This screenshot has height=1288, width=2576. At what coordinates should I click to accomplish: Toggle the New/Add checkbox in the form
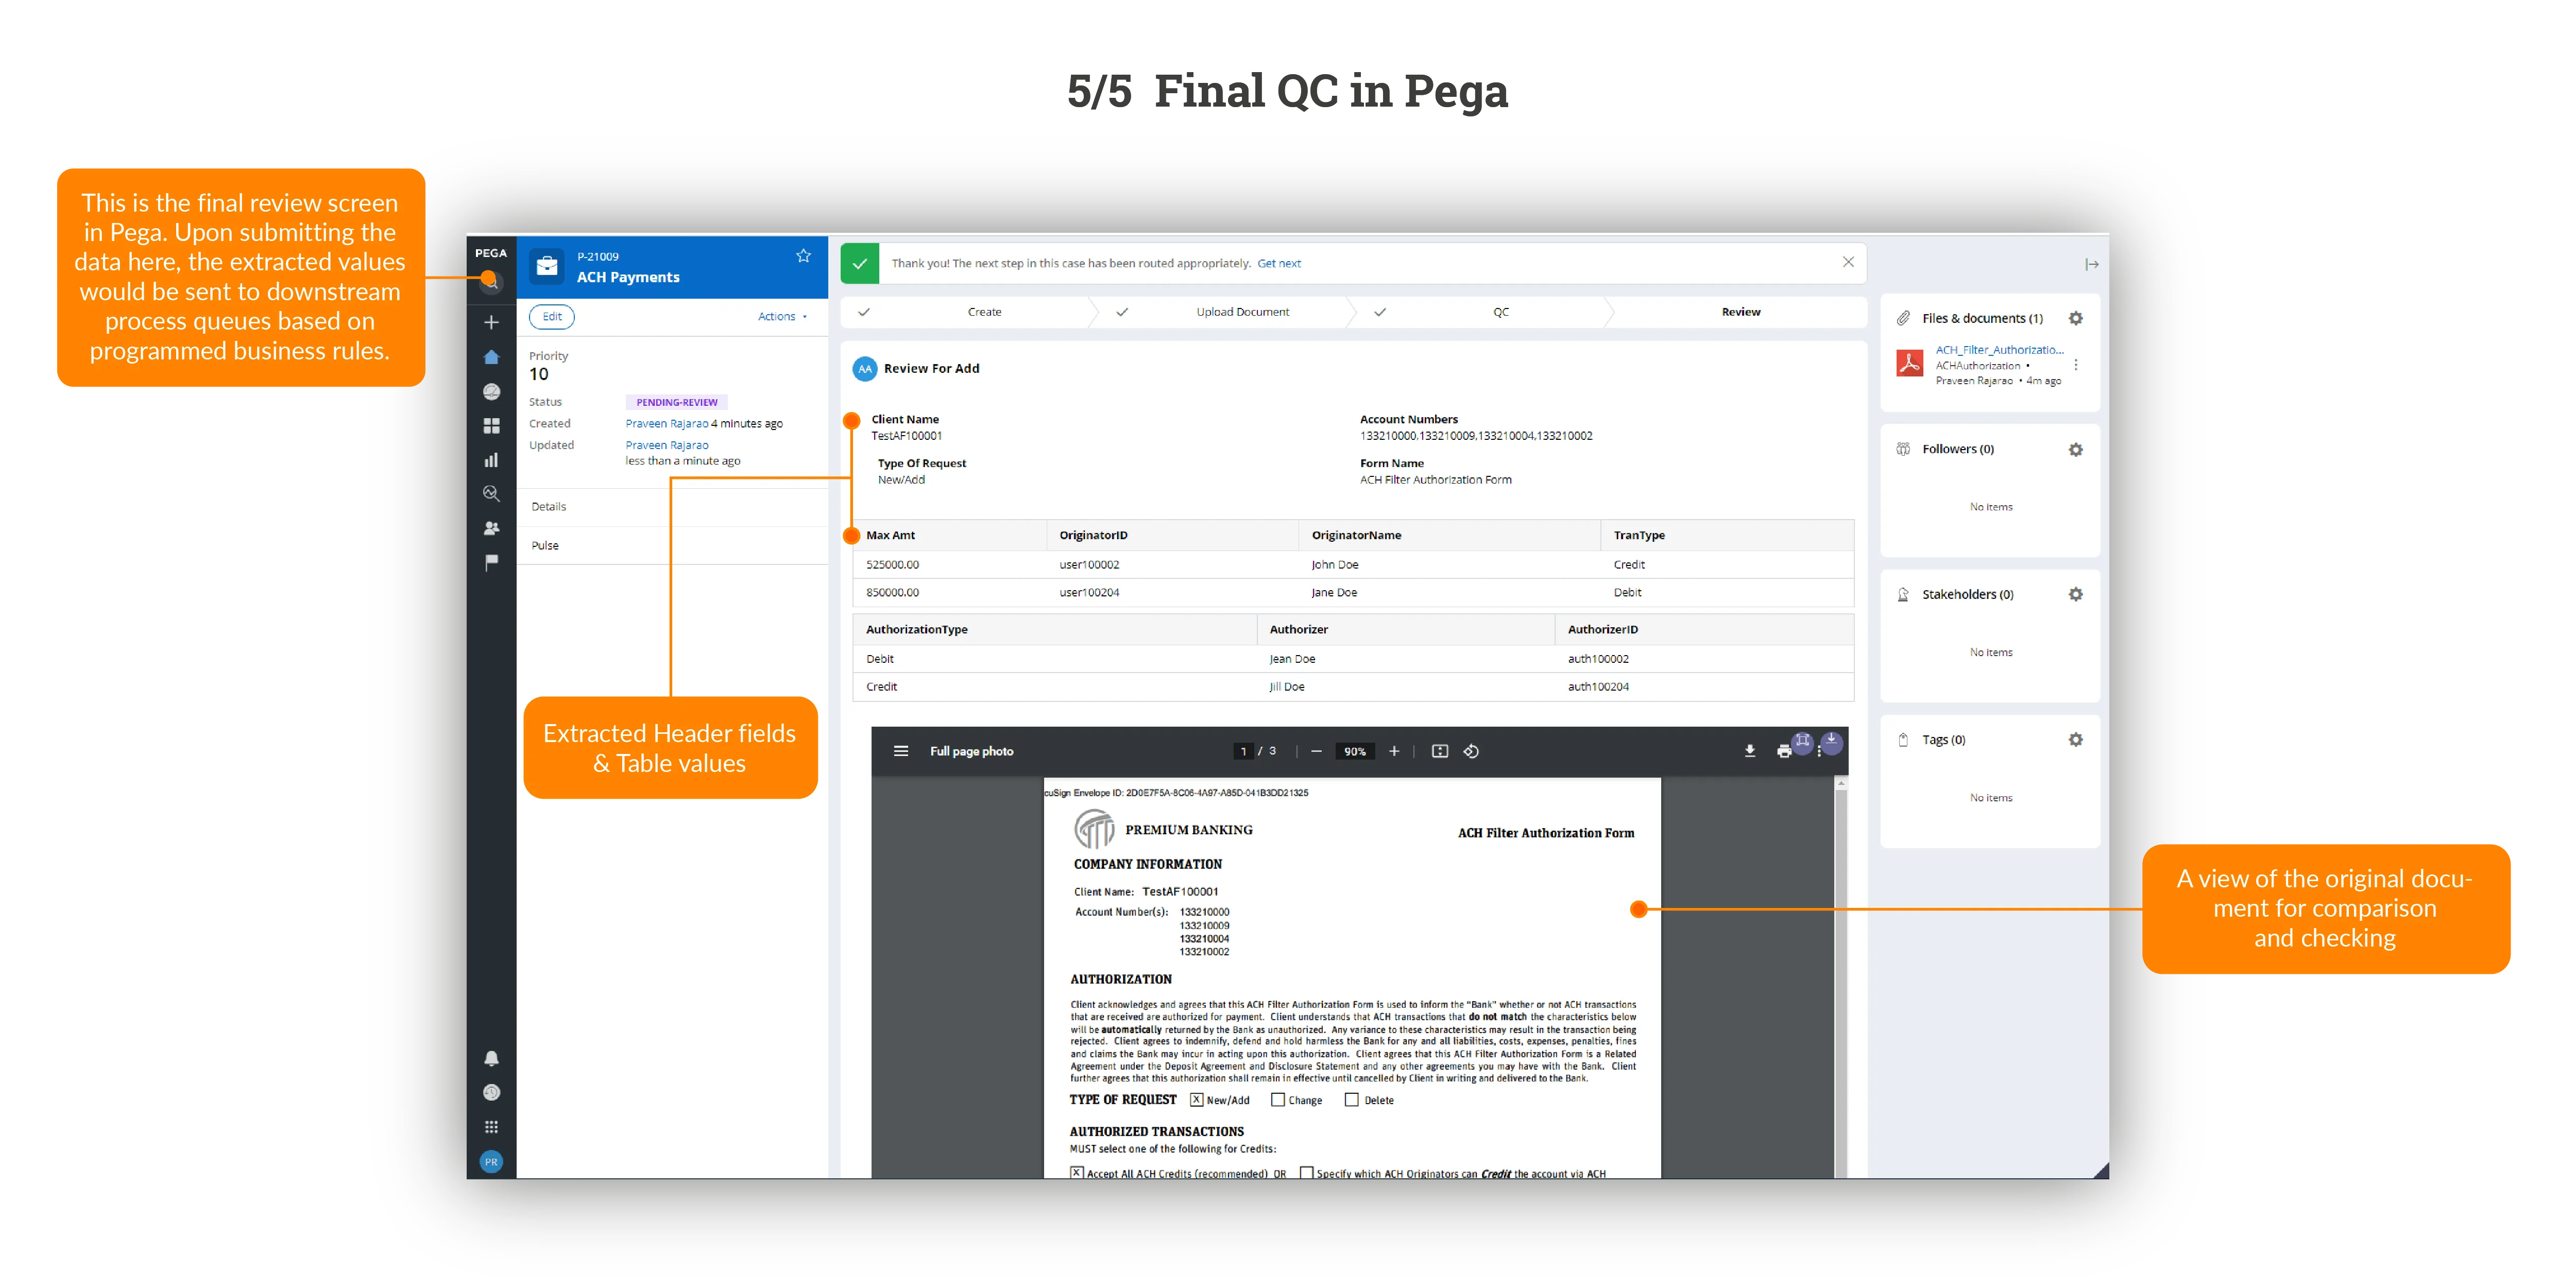(1196, 1100)
